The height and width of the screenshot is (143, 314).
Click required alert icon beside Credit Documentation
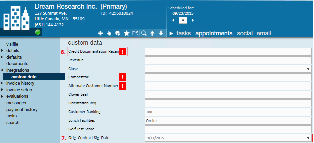pyautogui.click(x=122, y=52)
